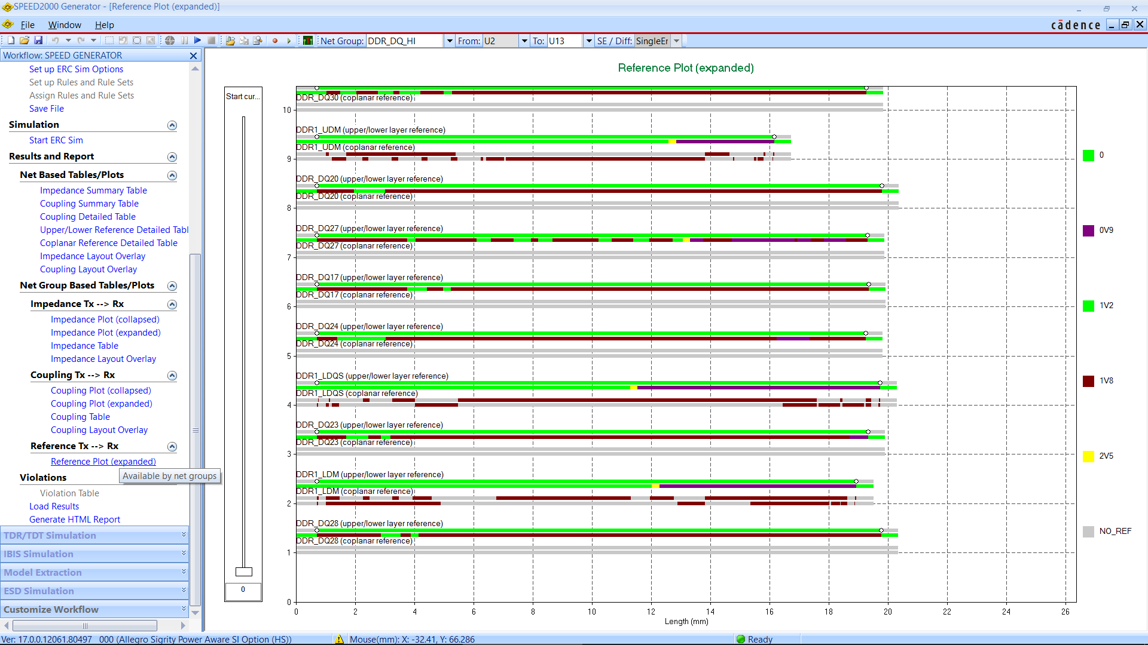The height and width of the screenshot is (645, 1148).
Task: Click the red record dot icon
Action: coord(275,41)
